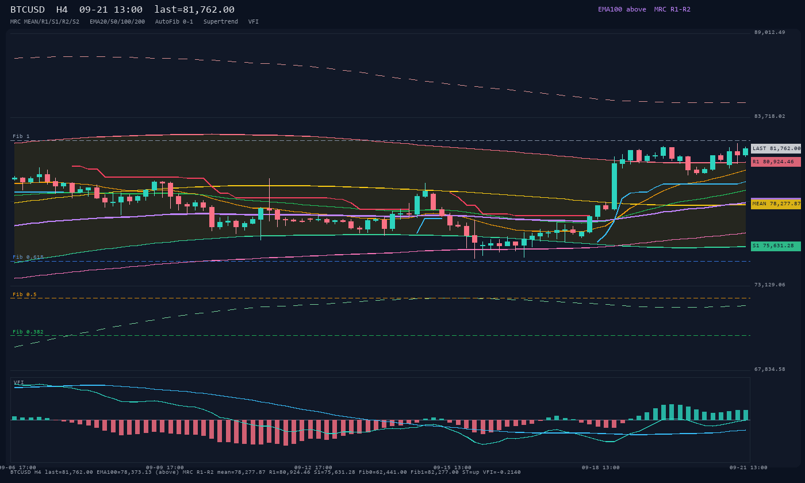Click the purple "EMA100 above" status label
This screenshot has width=805, height=483.
(622, 9)
